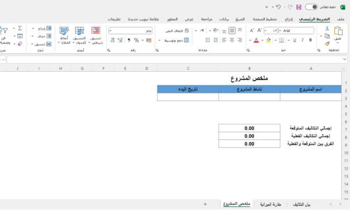Screen dimensions: 350x210
Task: Click the Copy icon
Action: point(327,36)
